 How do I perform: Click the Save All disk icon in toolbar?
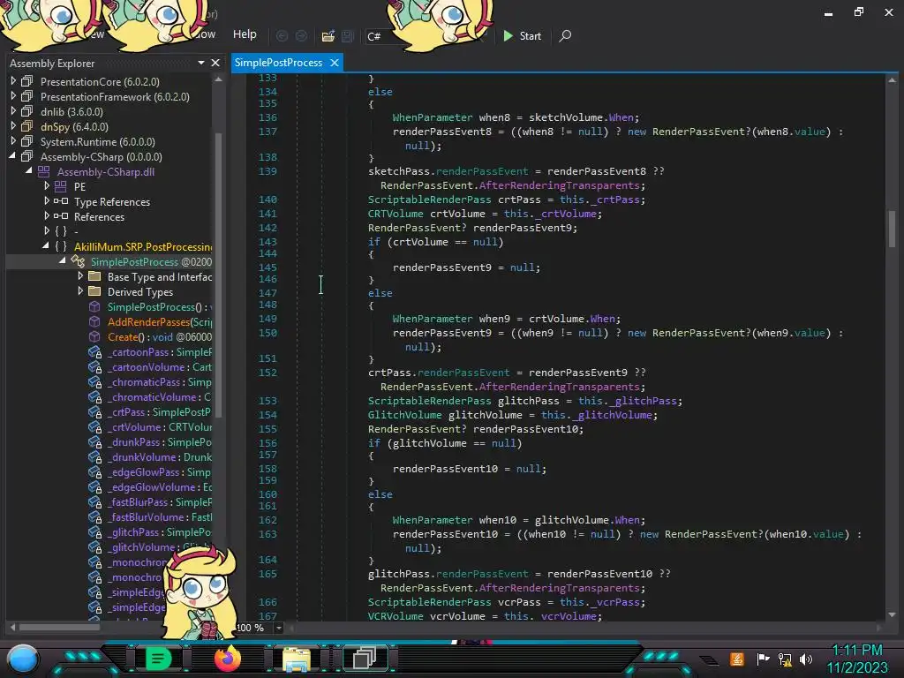(x=348, y=35)
